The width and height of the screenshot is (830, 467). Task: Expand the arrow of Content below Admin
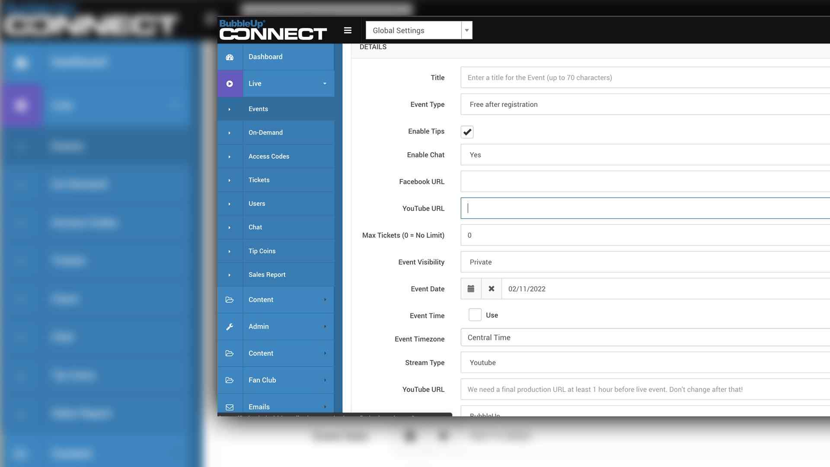click(x=325, y=353)
